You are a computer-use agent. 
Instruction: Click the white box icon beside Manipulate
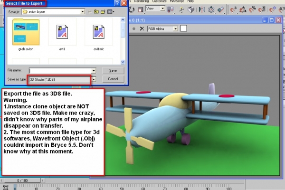(x=191, y=9)
